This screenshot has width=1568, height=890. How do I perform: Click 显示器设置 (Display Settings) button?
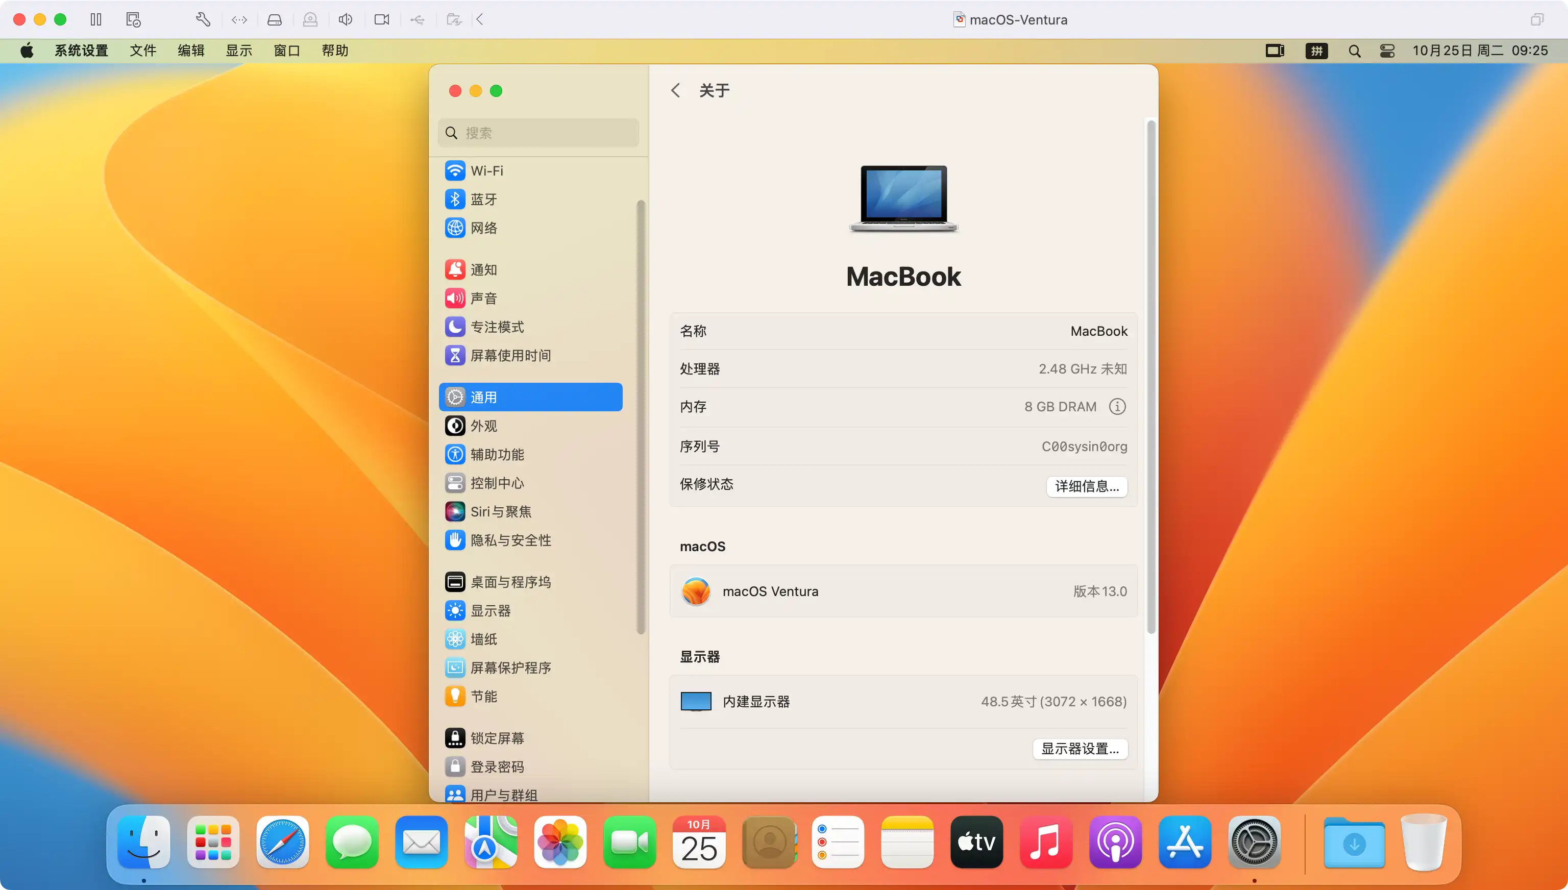(x=1079, y=749)
